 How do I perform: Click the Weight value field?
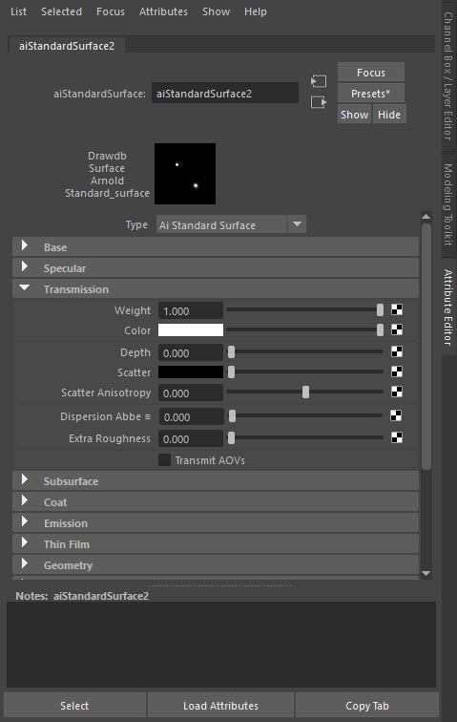pos(191,310)
